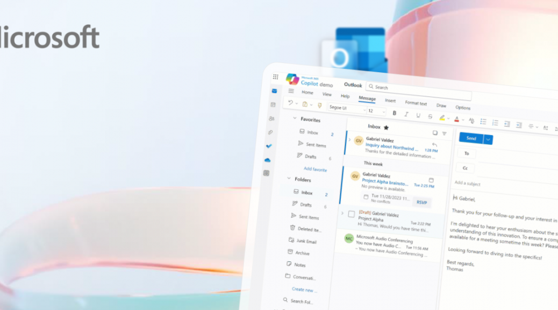The width and height of the screenshot is (558, 310).
Task: Click the red font color button
Action: 456,119
